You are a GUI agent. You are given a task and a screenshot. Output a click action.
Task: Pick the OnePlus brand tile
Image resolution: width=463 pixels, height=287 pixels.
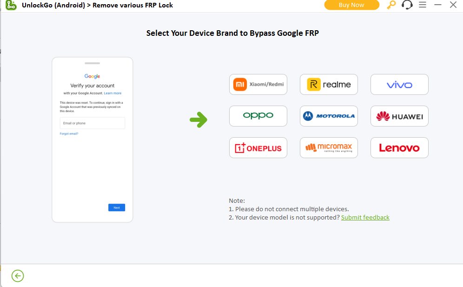258,148
